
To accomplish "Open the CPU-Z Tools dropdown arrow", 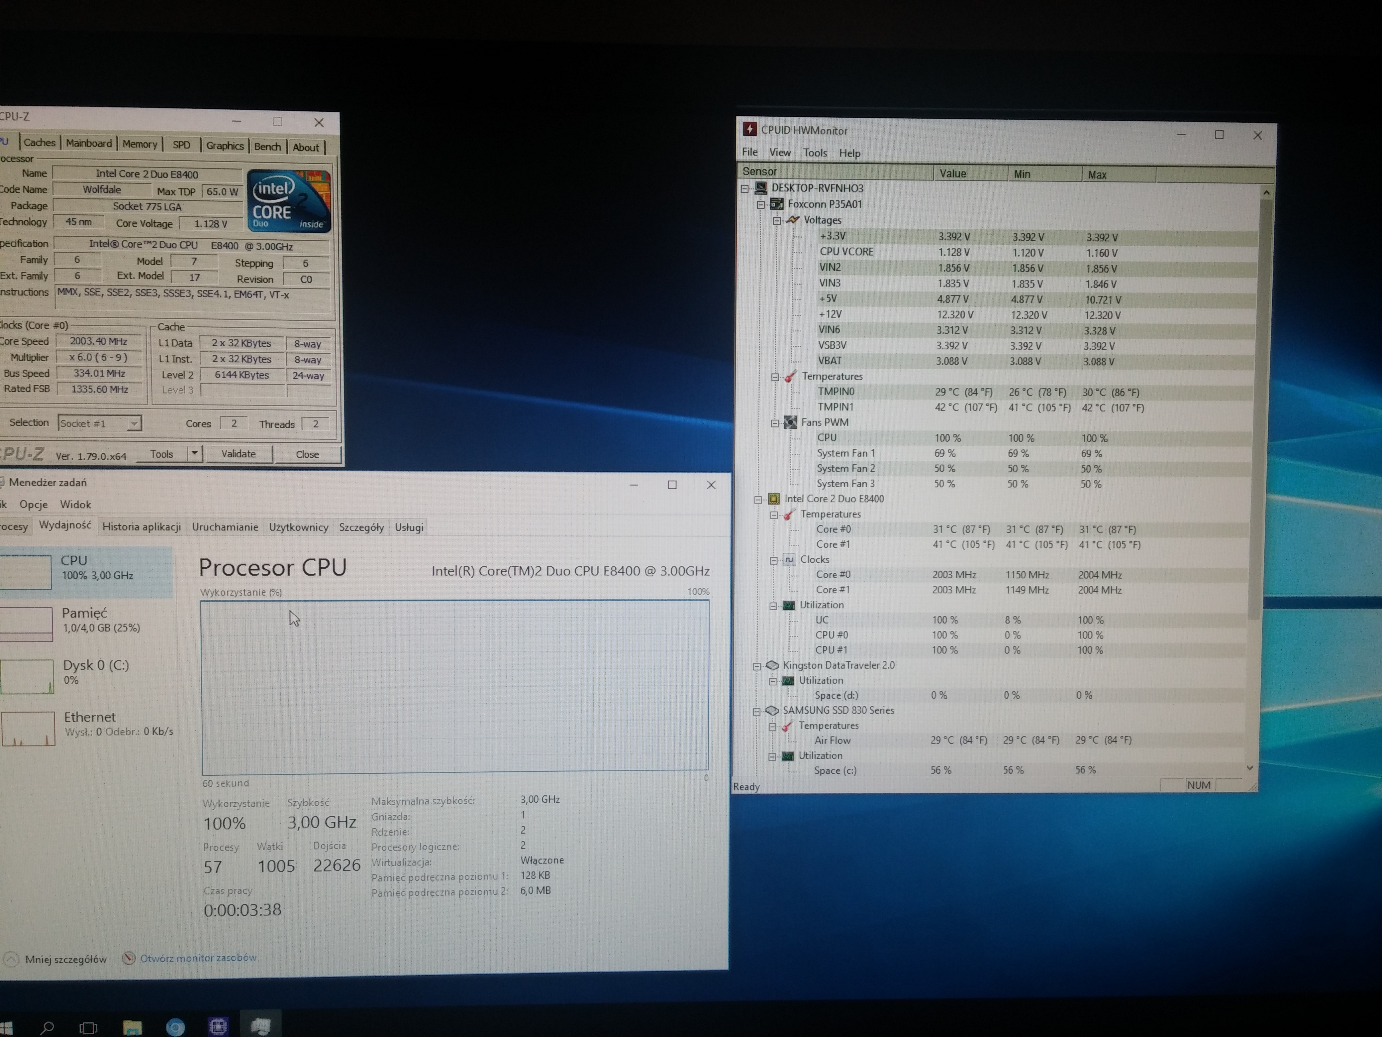I will [x=194, y=454].
